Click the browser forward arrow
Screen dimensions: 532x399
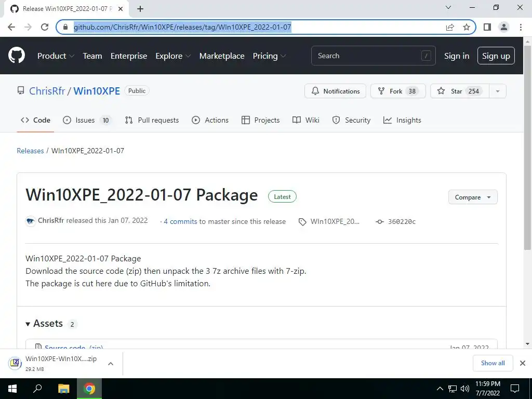click(28, 27)
